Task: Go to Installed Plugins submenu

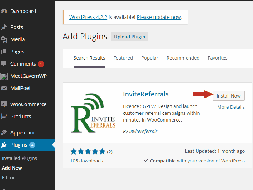Action: click(x=19, y=158)
